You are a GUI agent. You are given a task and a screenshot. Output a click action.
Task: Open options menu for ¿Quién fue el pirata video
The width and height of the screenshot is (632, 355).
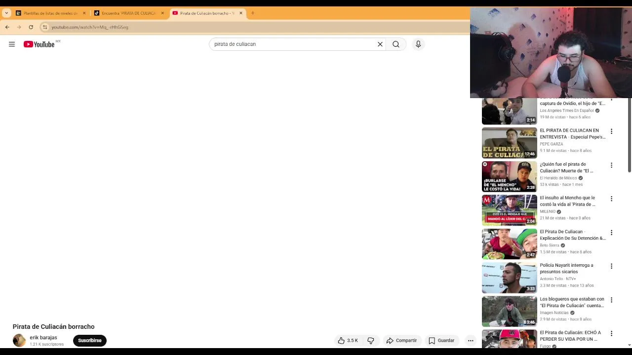tap(612, 165)
